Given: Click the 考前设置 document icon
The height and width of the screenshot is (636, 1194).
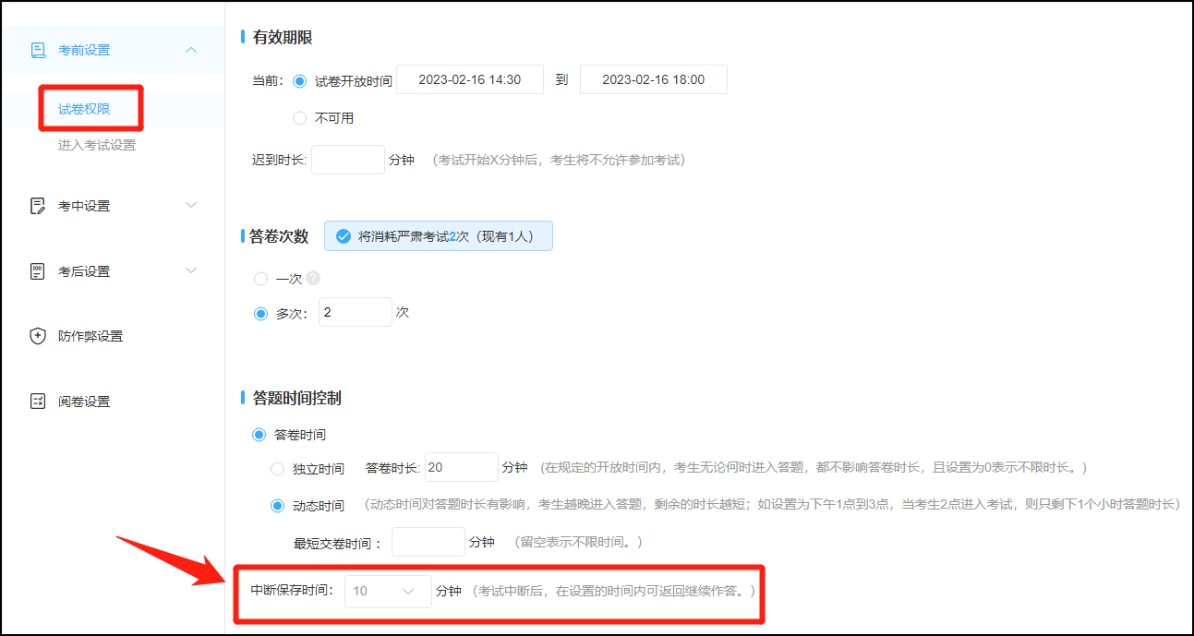Looking at the screenshot, I should (38, 50).
